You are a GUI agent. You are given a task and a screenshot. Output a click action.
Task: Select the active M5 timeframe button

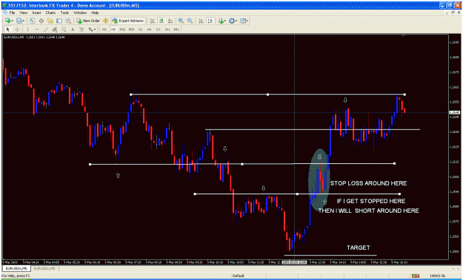[x=113, y=30]
